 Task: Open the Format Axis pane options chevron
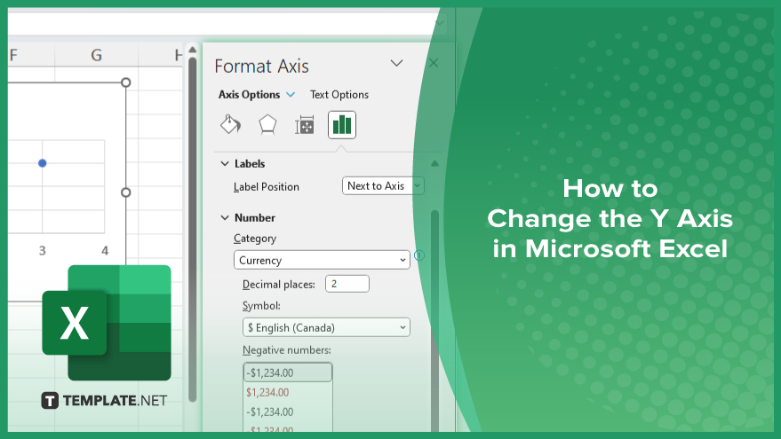tap(396, 63)
